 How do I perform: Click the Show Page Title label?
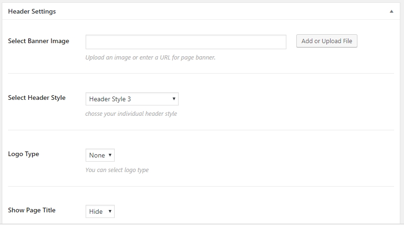point(32,210)
